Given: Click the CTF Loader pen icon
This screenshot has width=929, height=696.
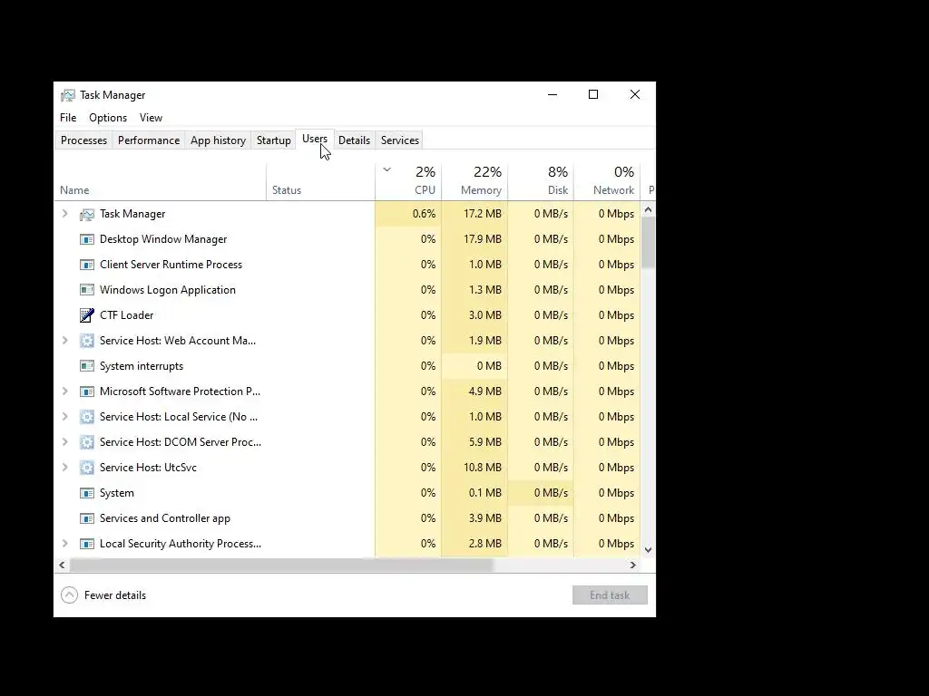Looking at the screenshot, I should (87, 315).
